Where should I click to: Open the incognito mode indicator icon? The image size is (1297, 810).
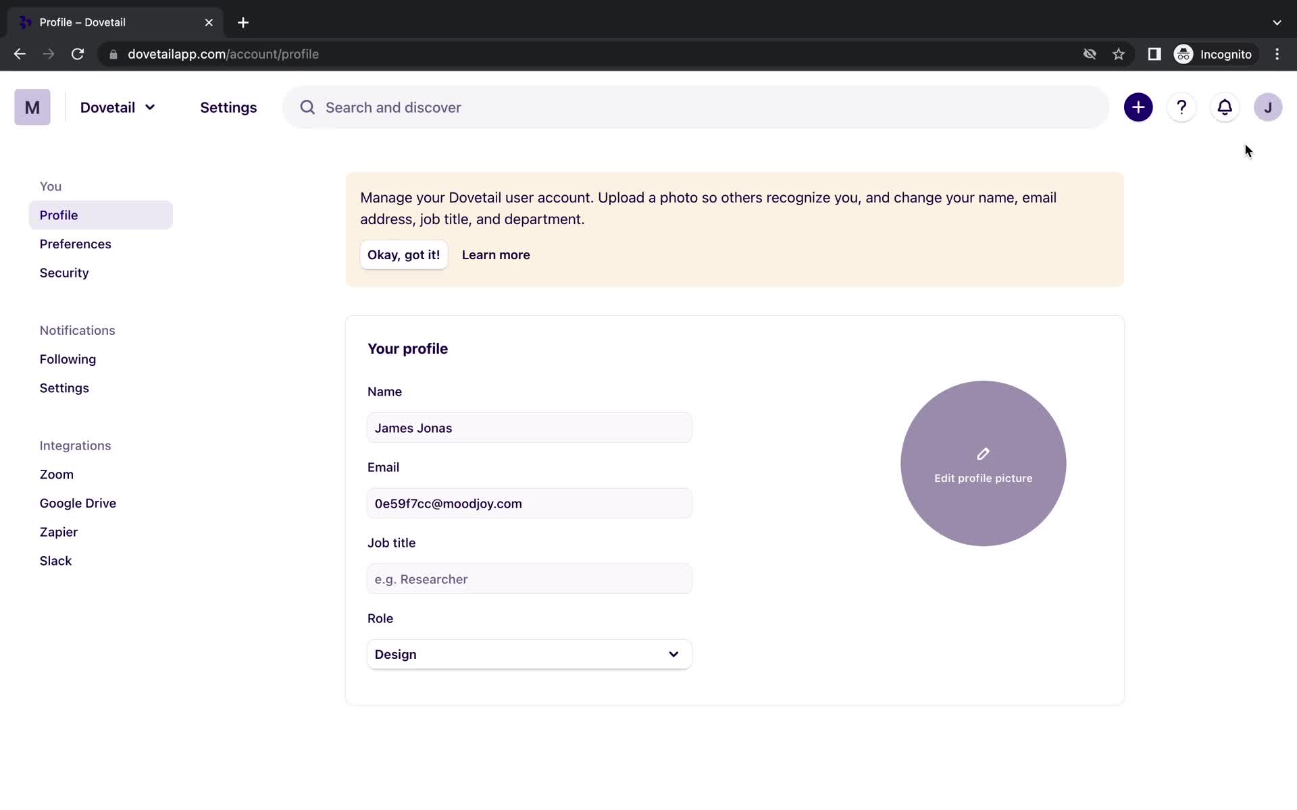1183,54
